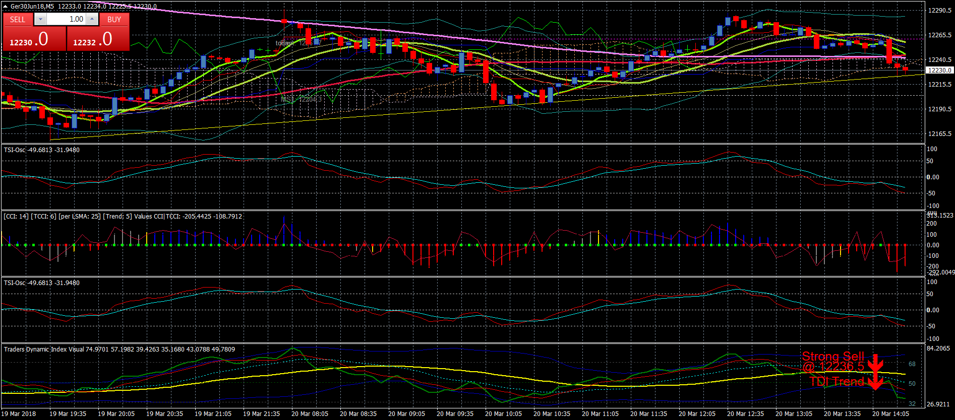The image size is (955, 420).
Task: Click the current price 12230.0 axis marker
Action: point(940,70)
